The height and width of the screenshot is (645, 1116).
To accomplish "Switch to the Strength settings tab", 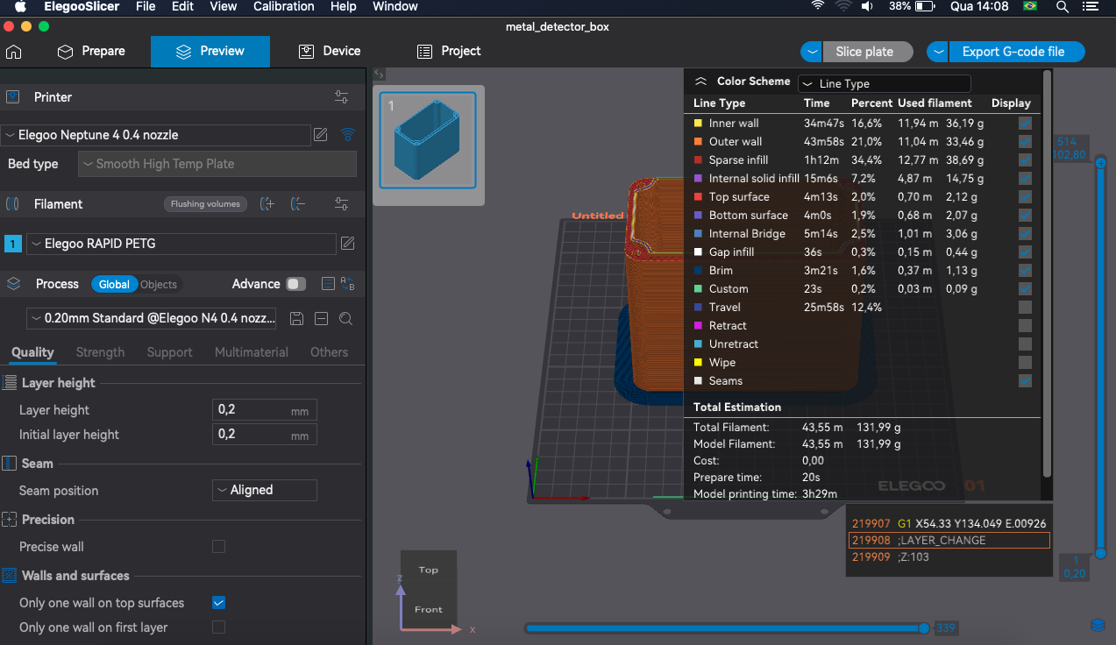I will tap(100, 352).
